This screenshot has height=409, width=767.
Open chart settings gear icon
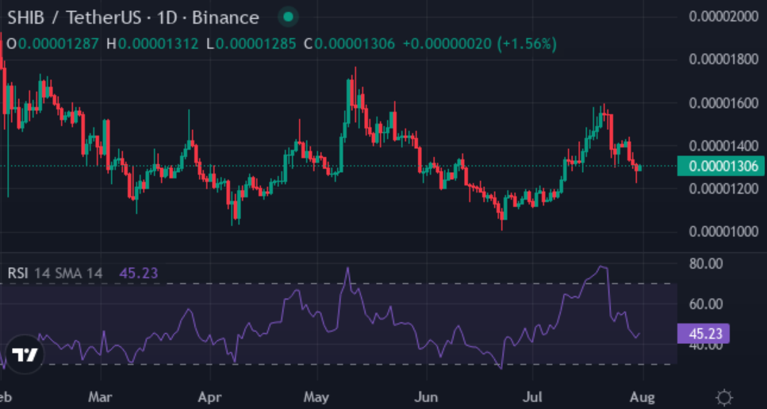coord(725,397)
